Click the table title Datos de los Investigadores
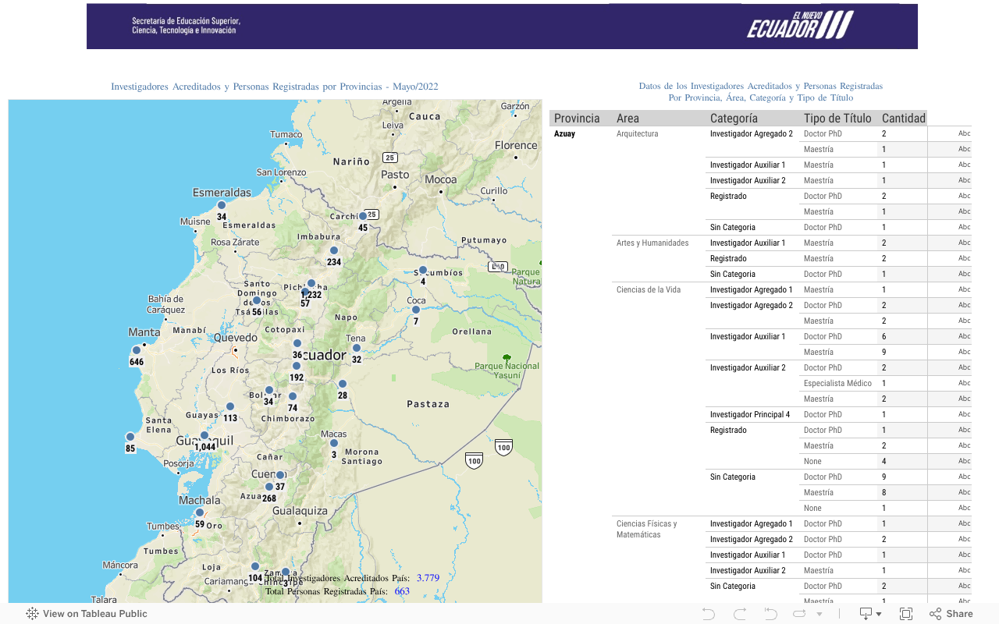Image resolution: width=999 pixels, height=624 pixels. [761, 92]
